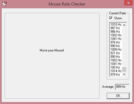Select the 976 Hz entry

point(116,42)
